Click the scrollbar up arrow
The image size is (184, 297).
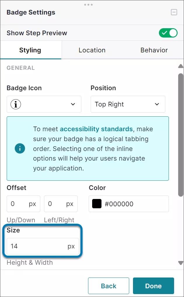(181, 66)
